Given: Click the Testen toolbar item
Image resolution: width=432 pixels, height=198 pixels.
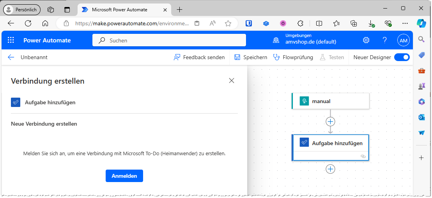Looking at the screenshot, I should click(332, 57).
